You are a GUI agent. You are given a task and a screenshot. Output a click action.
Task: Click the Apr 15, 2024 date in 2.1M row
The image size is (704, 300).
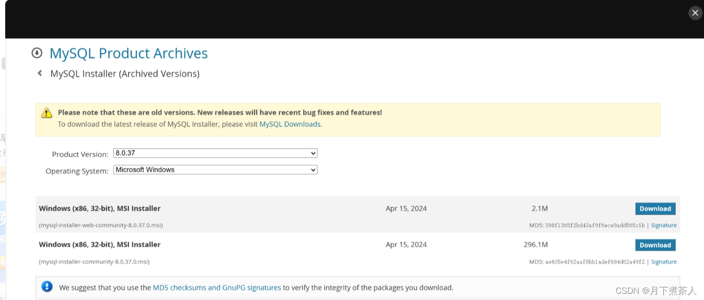[x=406, y=208]
